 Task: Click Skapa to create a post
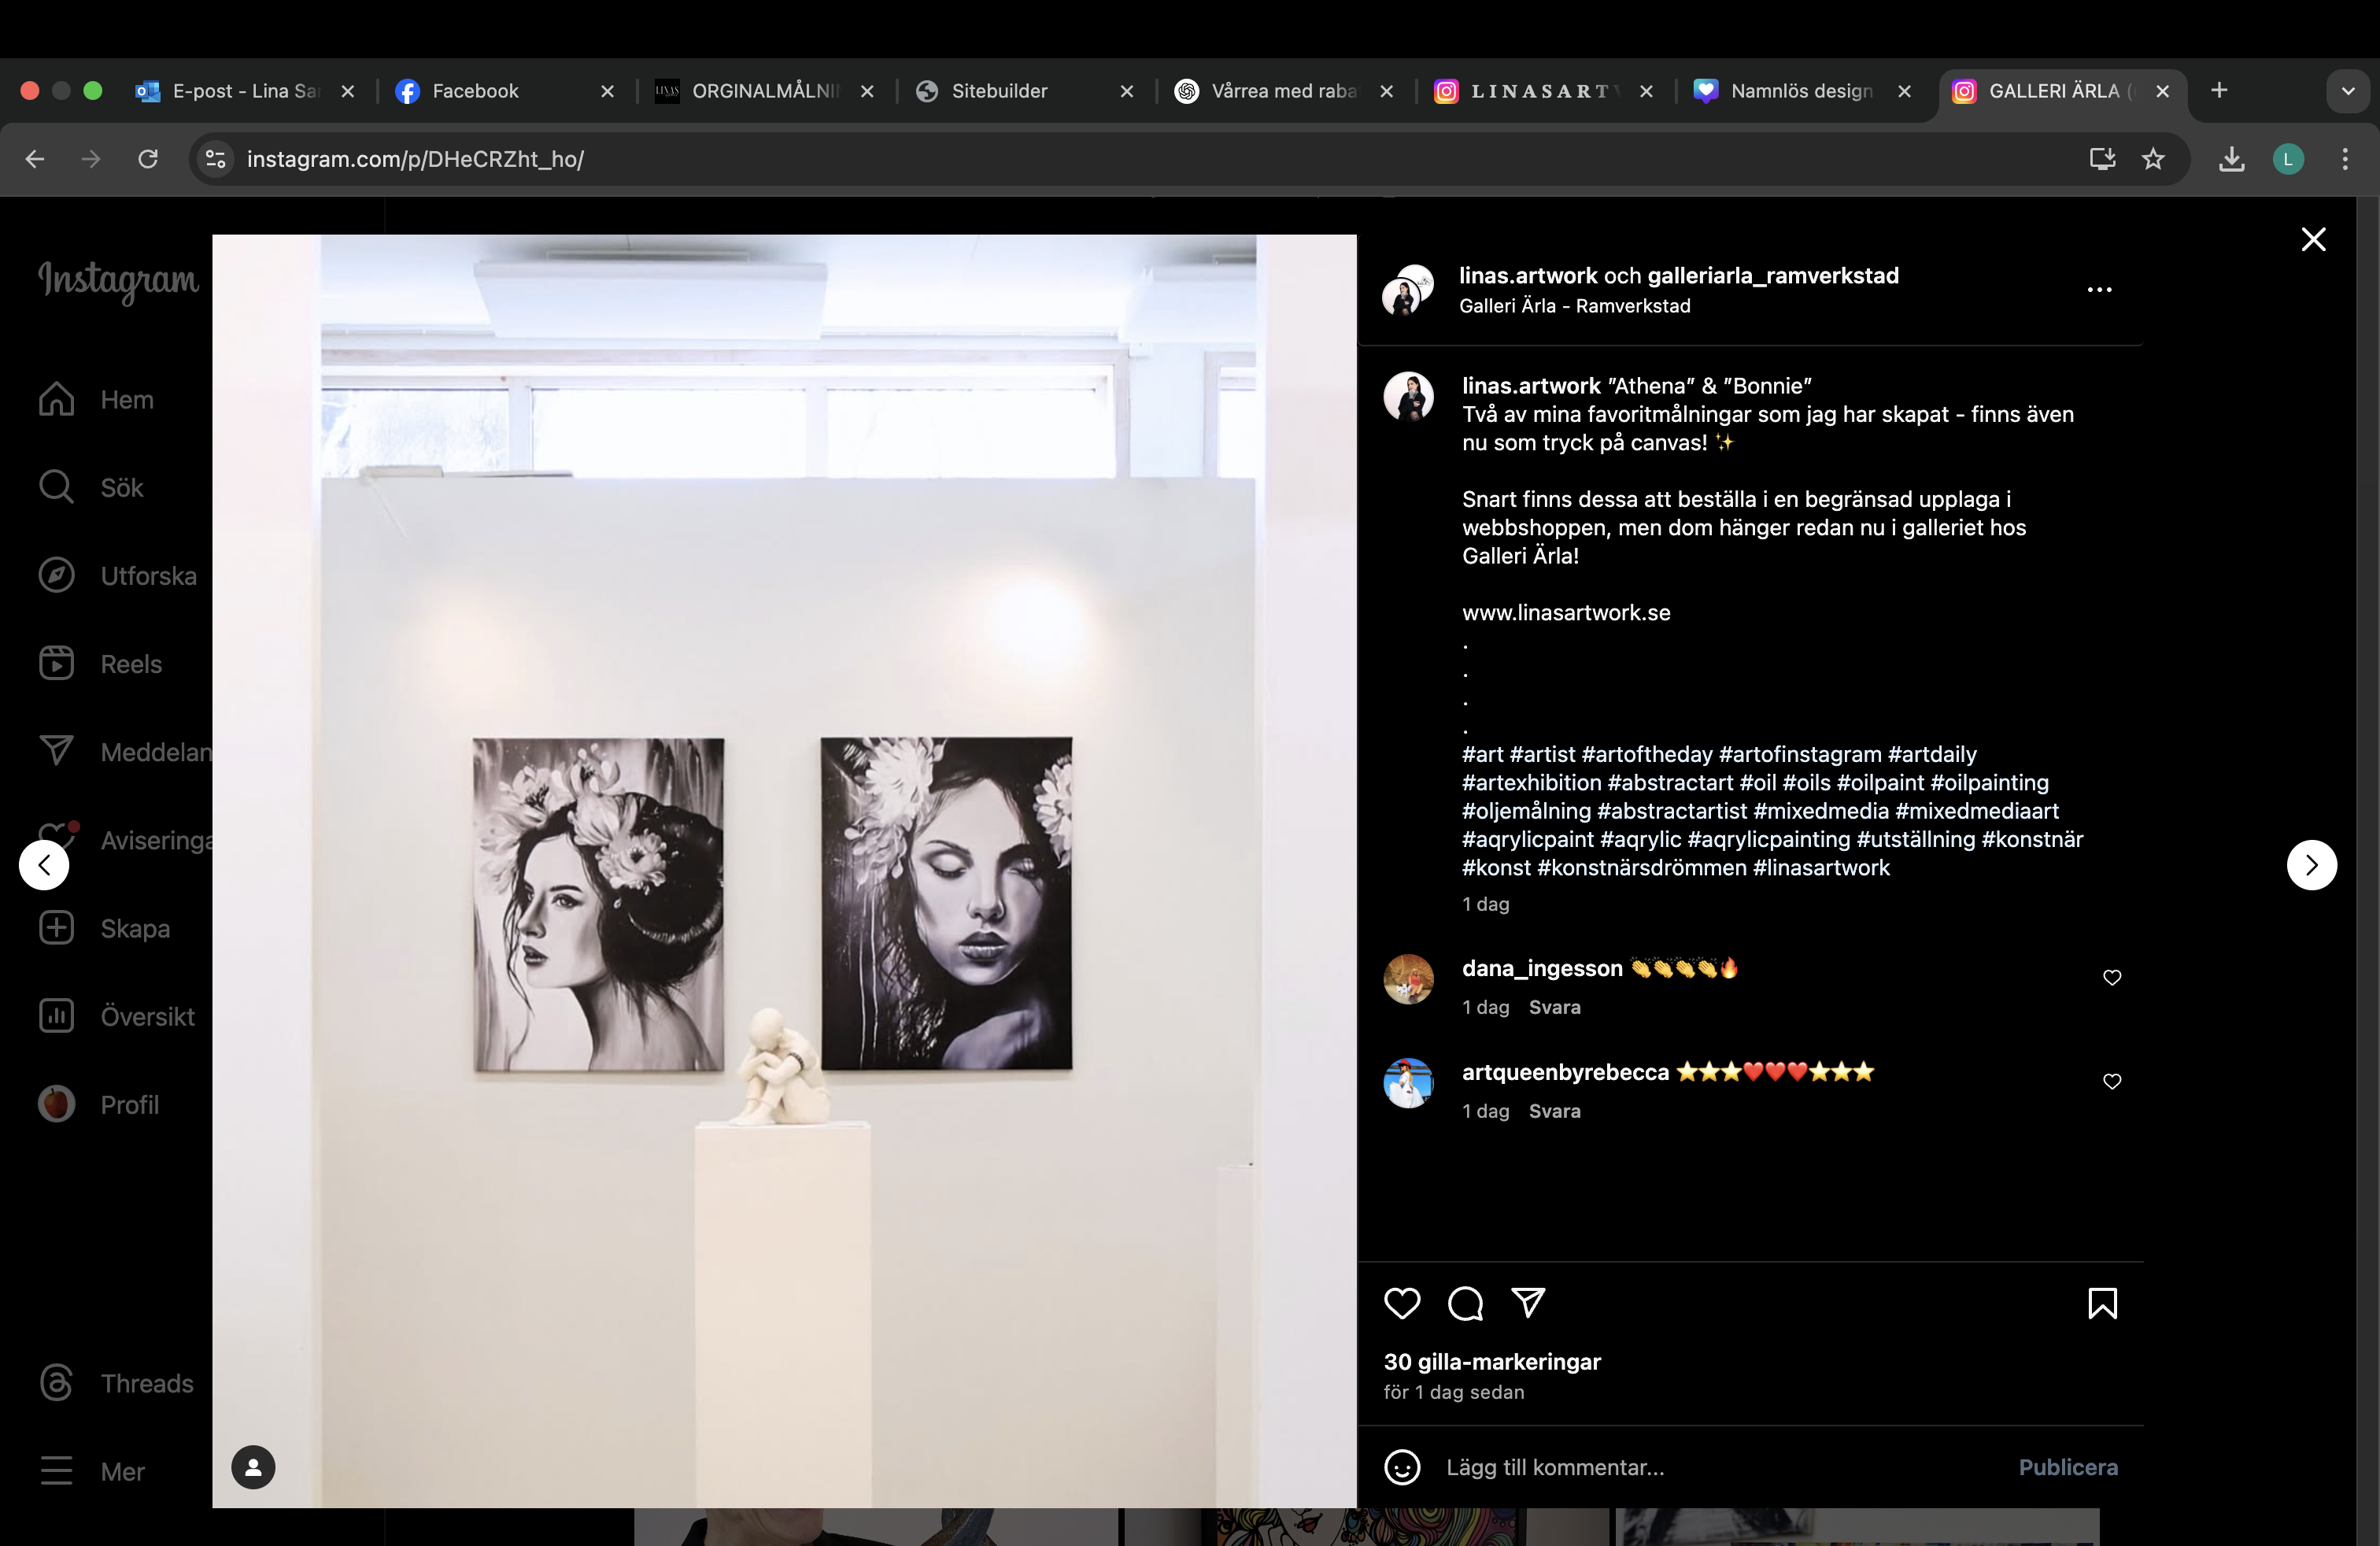click(x=104, y=928)
